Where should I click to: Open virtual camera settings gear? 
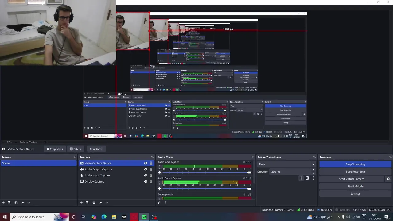[388, 179]
